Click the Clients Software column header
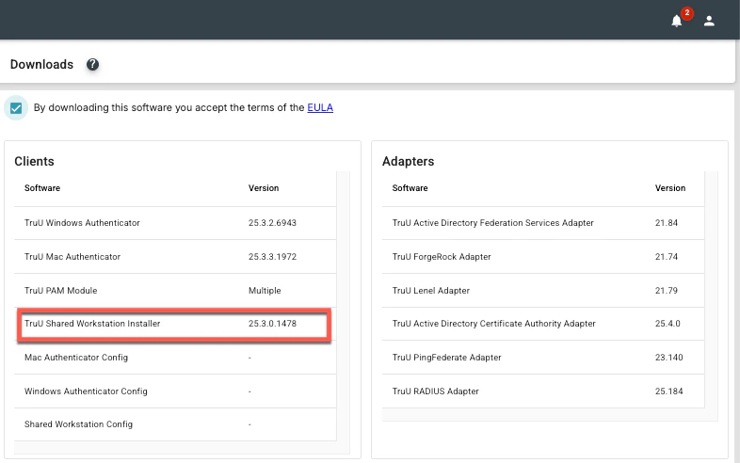 pos(42,188)
